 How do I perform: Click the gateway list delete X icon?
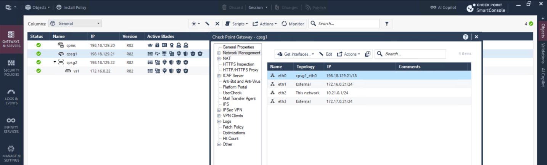pos(217,24)
